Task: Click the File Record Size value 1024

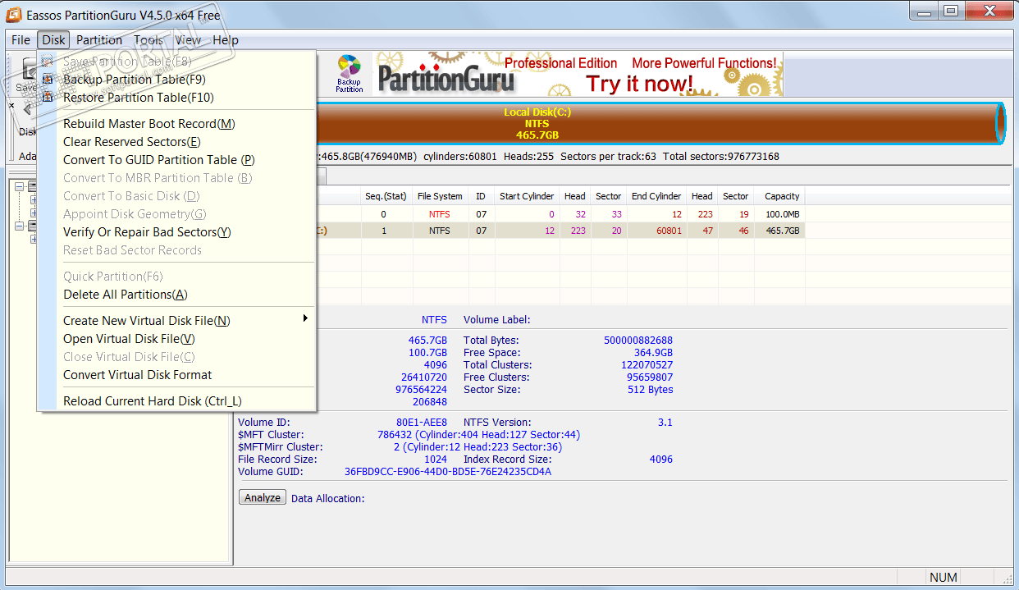Action: click(435, 460)
